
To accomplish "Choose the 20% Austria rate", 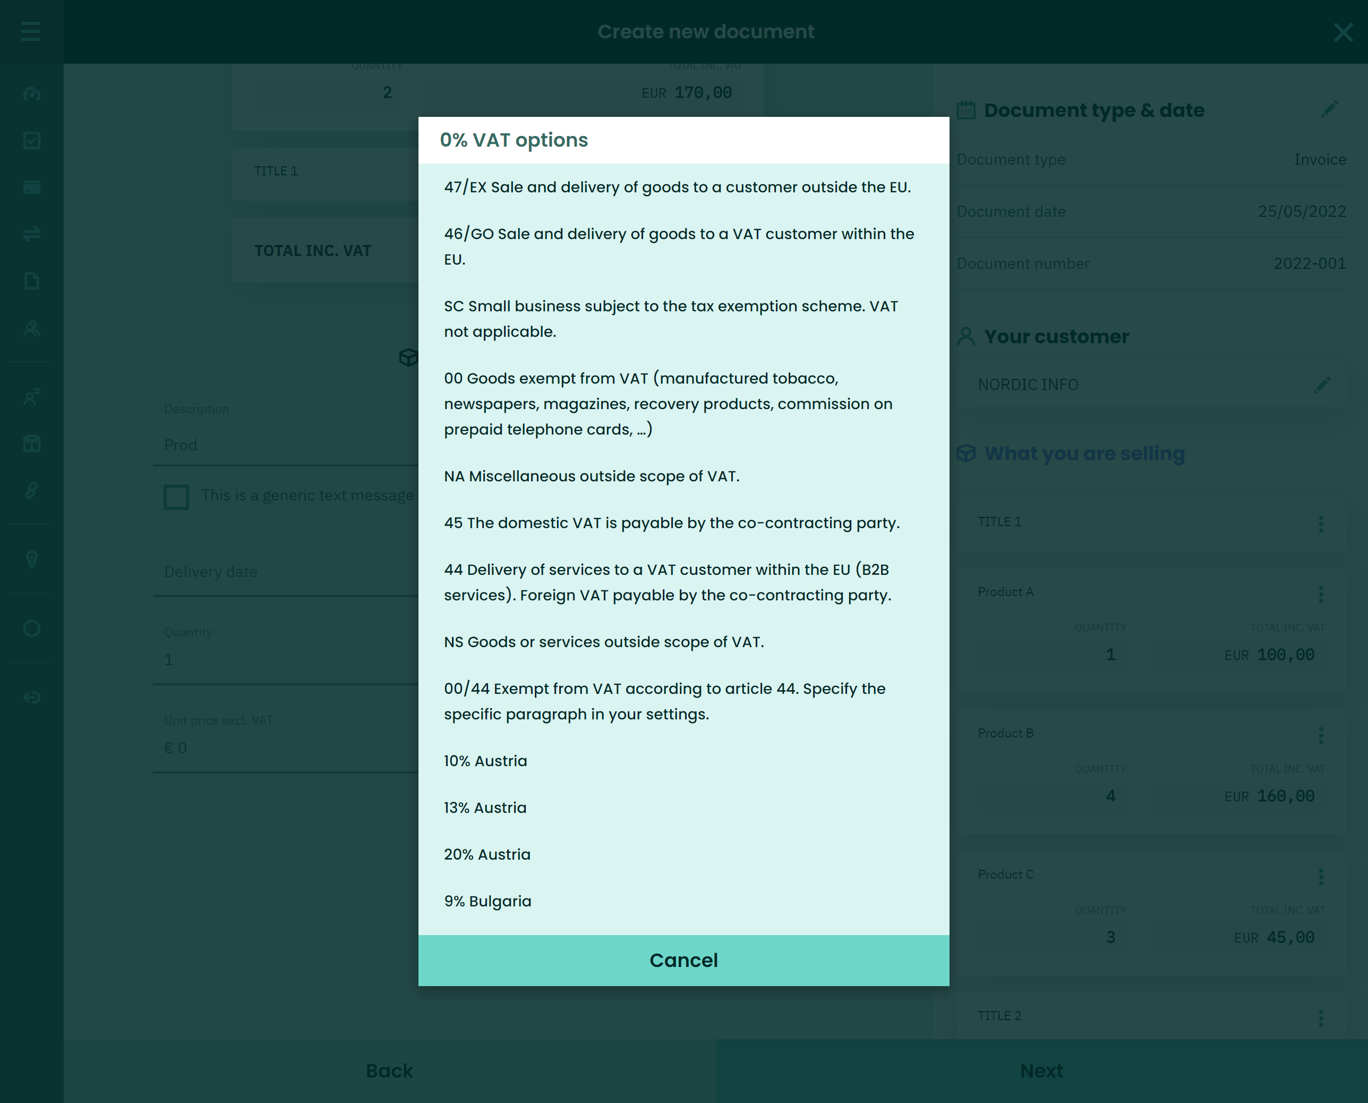I will 683,854.
